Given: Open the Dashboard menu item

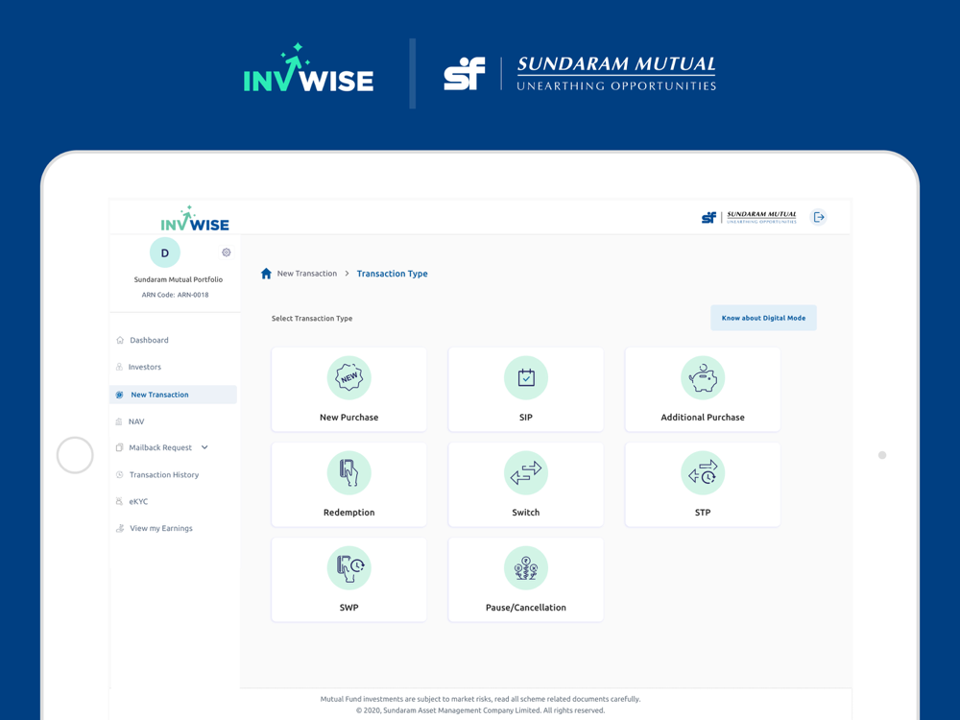Looking at the screenshot, I should 149,341.
